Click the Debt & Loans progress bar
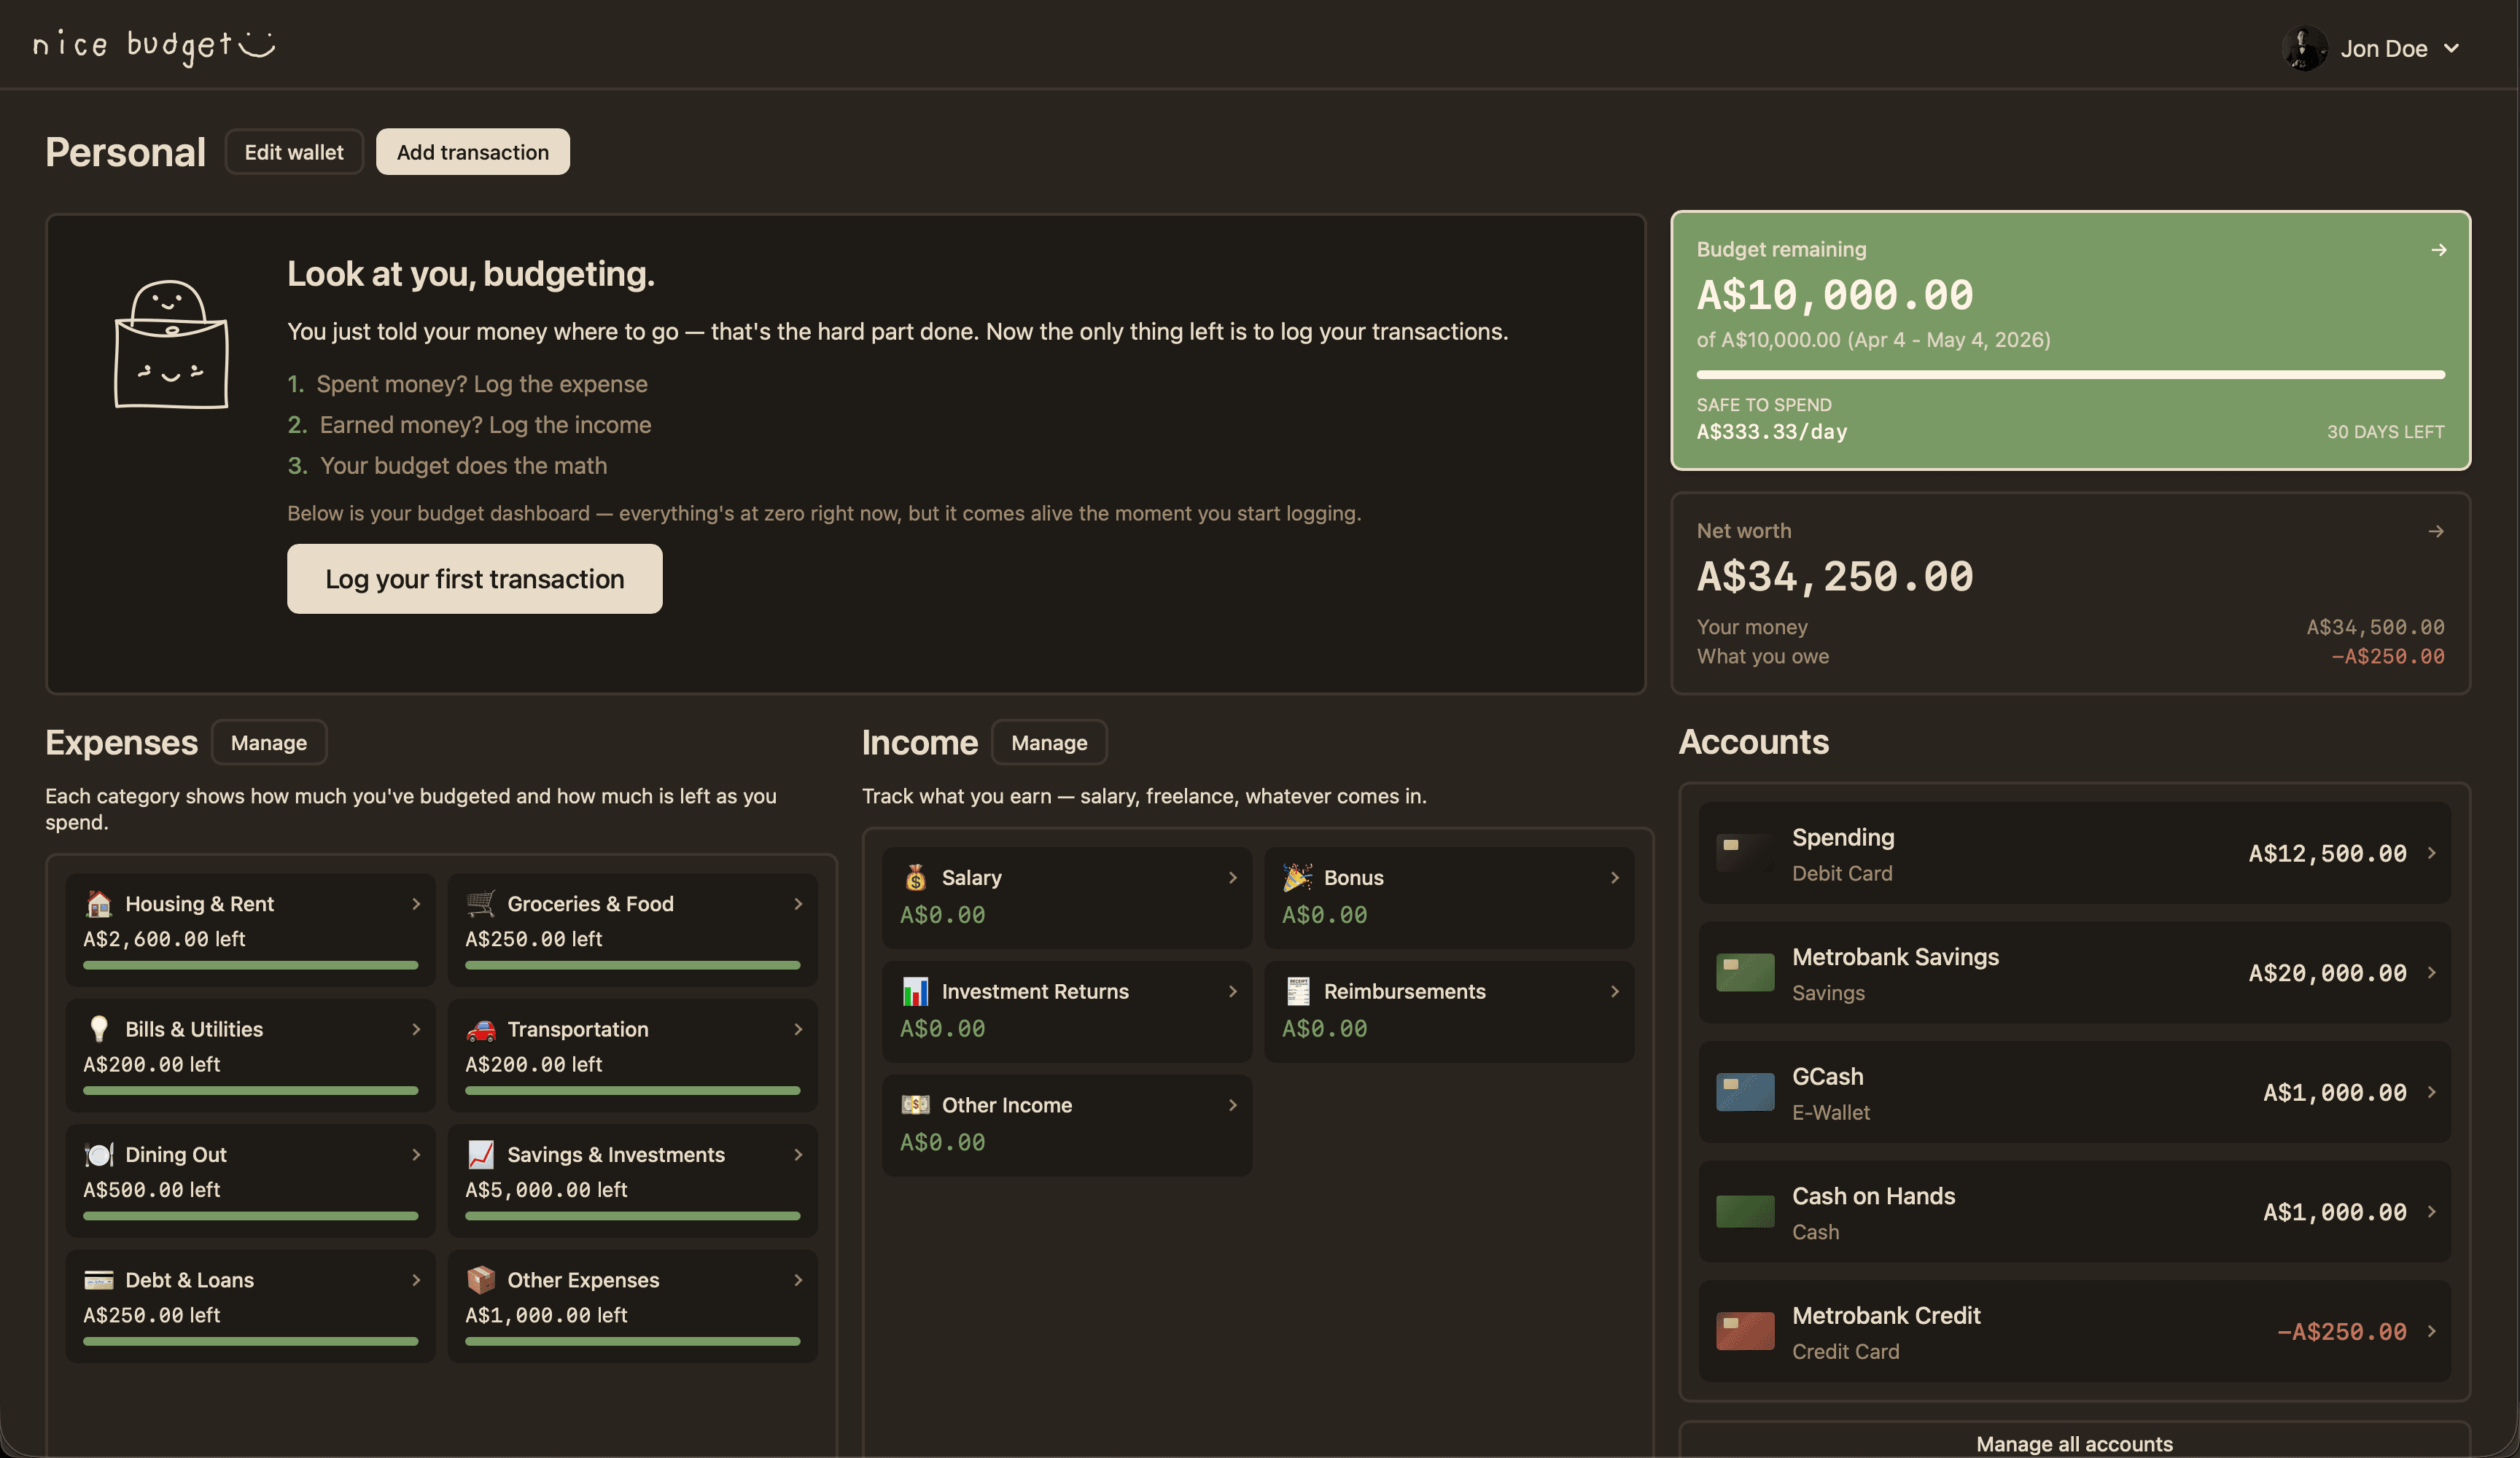This screenshot has height=1458, width=2520. point(249,1341)
